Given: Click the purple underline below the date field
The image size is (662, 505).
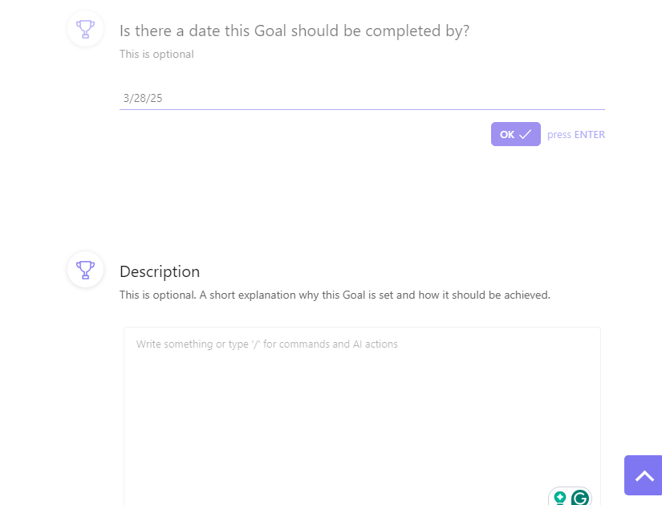Looking at the screenshot, I should pyautogui.click(x=361, y=109).
